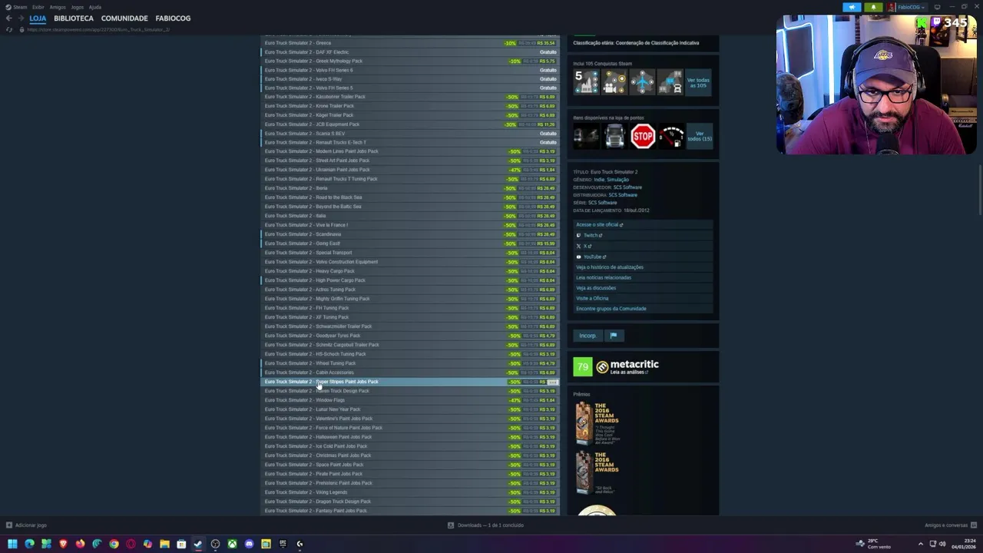Open Xbox app from taskbar
This screenshot has width=983, height=553.
pyautogui.click(x=232, y=544)
